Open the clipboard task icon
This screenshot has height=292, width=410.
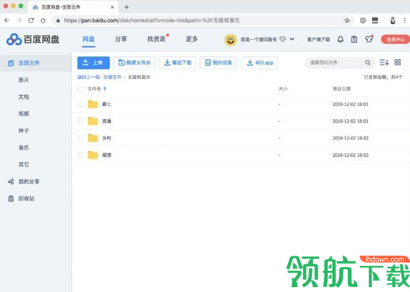pyautogui.click(x=354, y=39)
